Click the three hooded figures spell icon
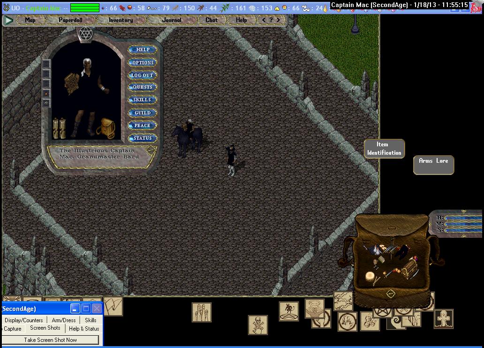The width and height of the screenshot is (484, 348). click(x=201, y=312)
